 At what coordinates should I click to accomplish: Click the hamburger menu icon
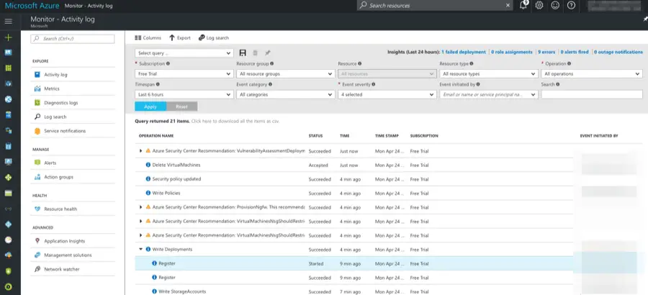9,22
